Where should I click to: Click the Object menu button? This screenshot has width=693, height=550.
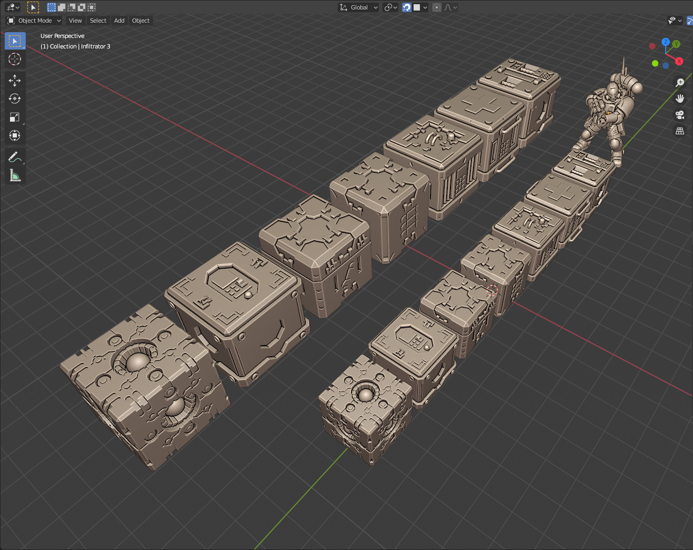(x=140, y=21)
